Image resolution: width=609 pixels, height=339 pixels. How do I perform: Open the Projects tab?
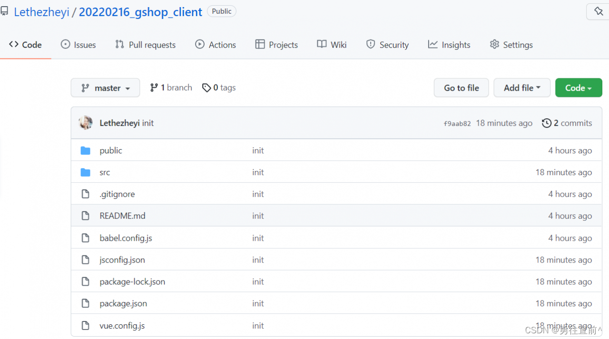[276, 45]
